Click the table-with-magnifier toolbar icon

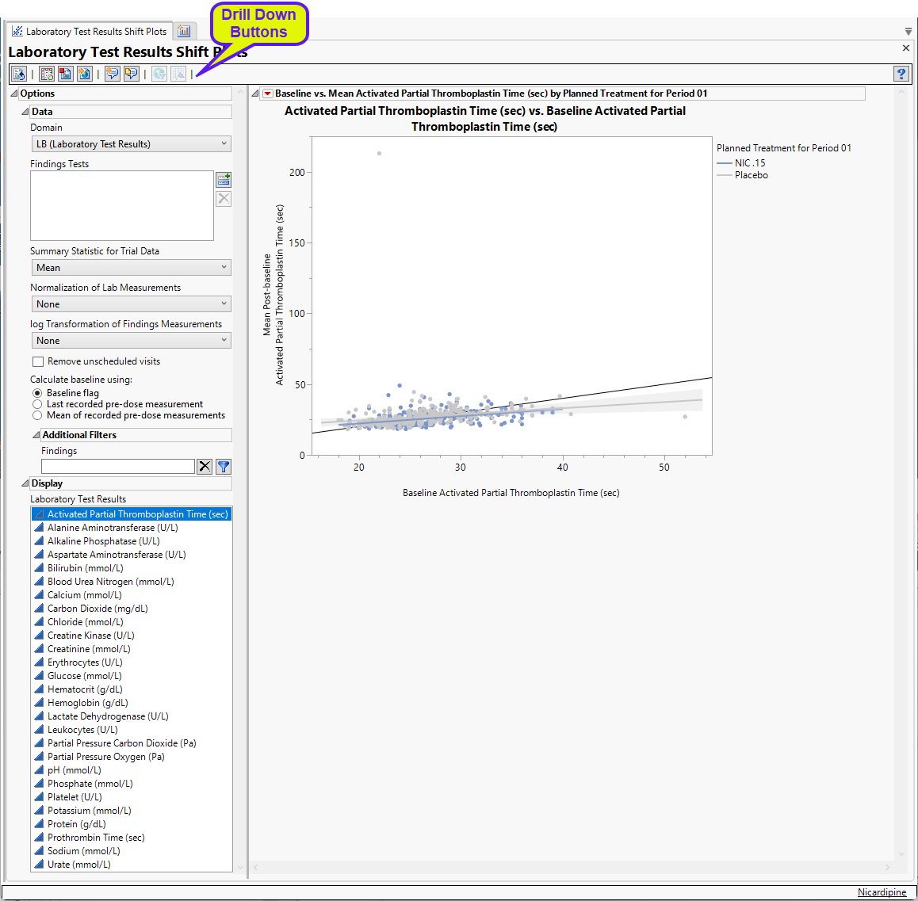(x=47, y=74)
